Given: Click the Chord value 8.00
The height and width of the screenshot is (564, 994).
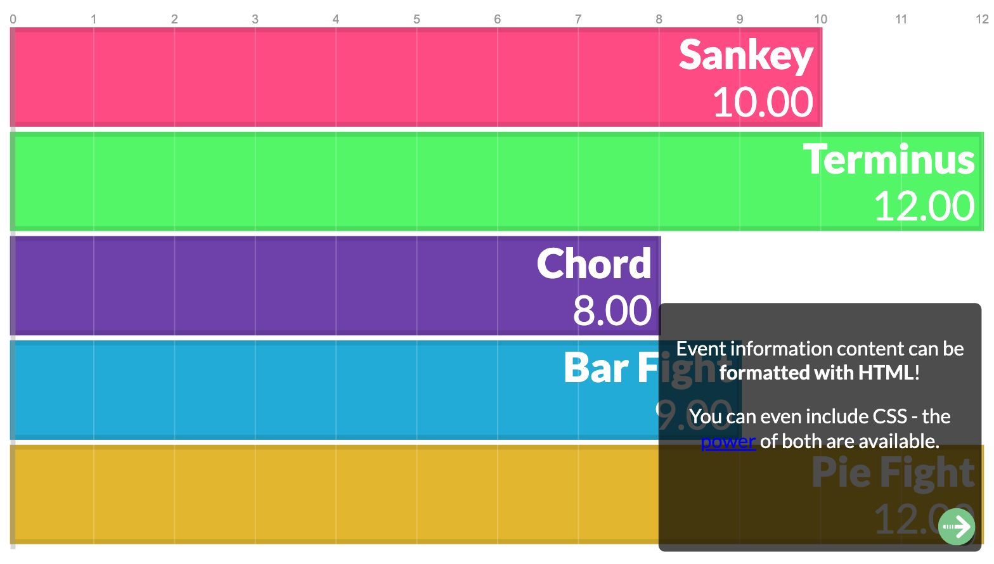Looking at the screenshot, I should (612, 311).
